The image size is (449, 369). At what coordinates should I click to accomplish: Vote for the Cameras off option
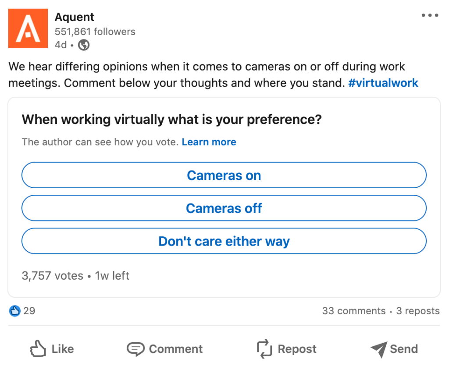[224, 208]
